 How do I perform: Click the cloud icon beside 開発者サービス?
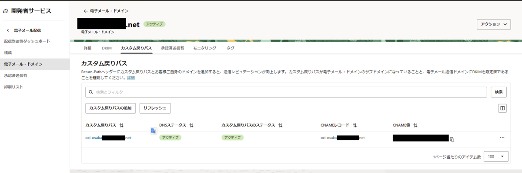coord(6,11)
